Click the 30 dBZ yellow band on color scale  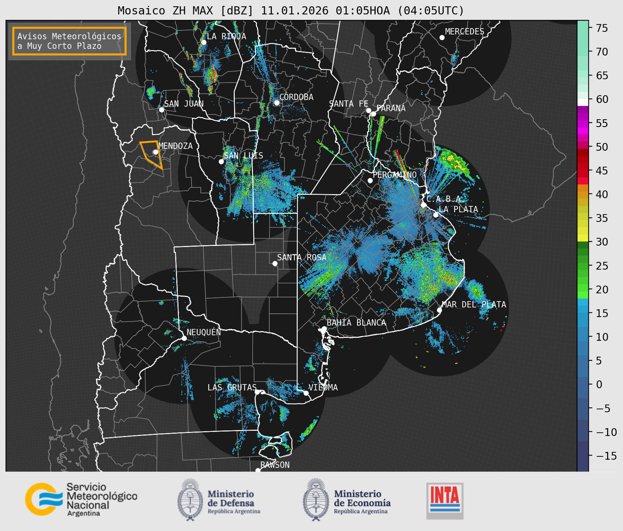pyautogui.click(x=583, y=238)
